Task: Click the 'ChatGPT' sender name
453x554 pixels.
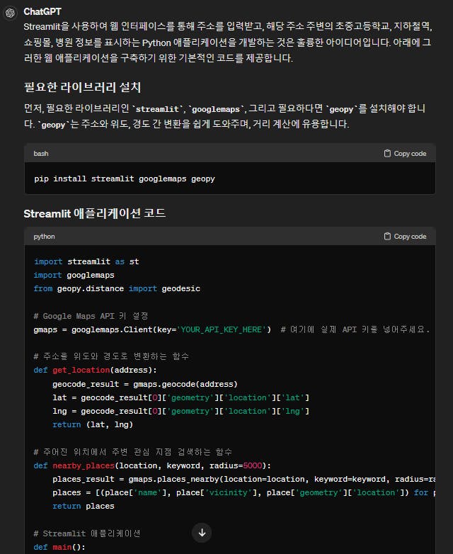Action: (42, 11)
